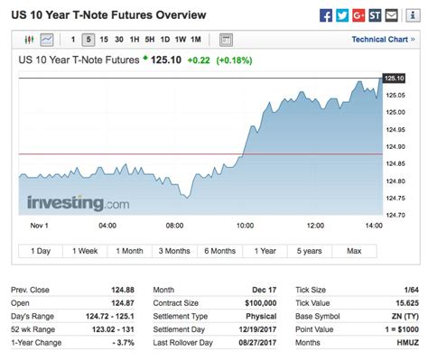
Task: Switch to the 1 Week range tab
Action: 85,251
